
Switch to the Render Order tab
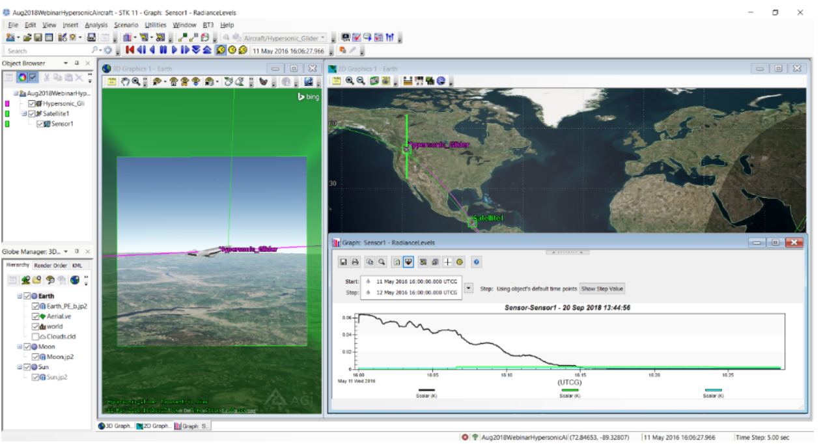(x=50, y=266)
